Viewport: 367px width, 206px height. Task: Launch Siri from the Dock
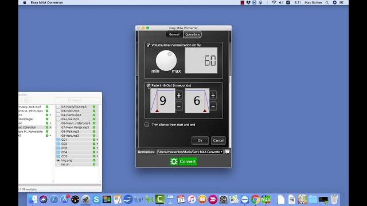44,200
